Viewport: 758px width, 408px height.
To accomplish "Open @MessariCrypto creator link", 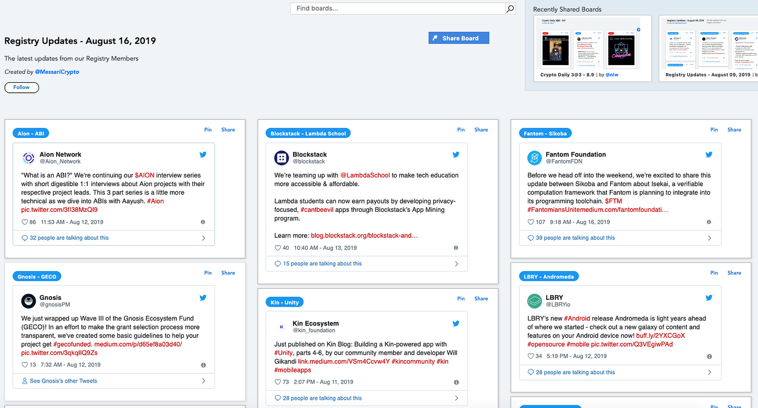I will (x=57, y=72).
